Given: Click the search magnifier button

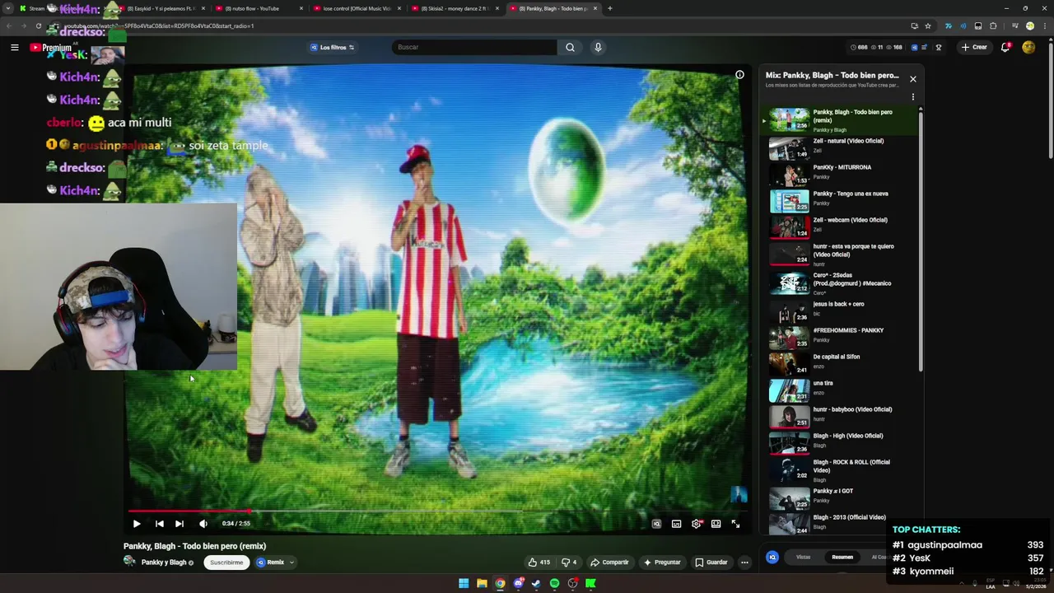Looking at the screenshot, I should coord(570,47).
